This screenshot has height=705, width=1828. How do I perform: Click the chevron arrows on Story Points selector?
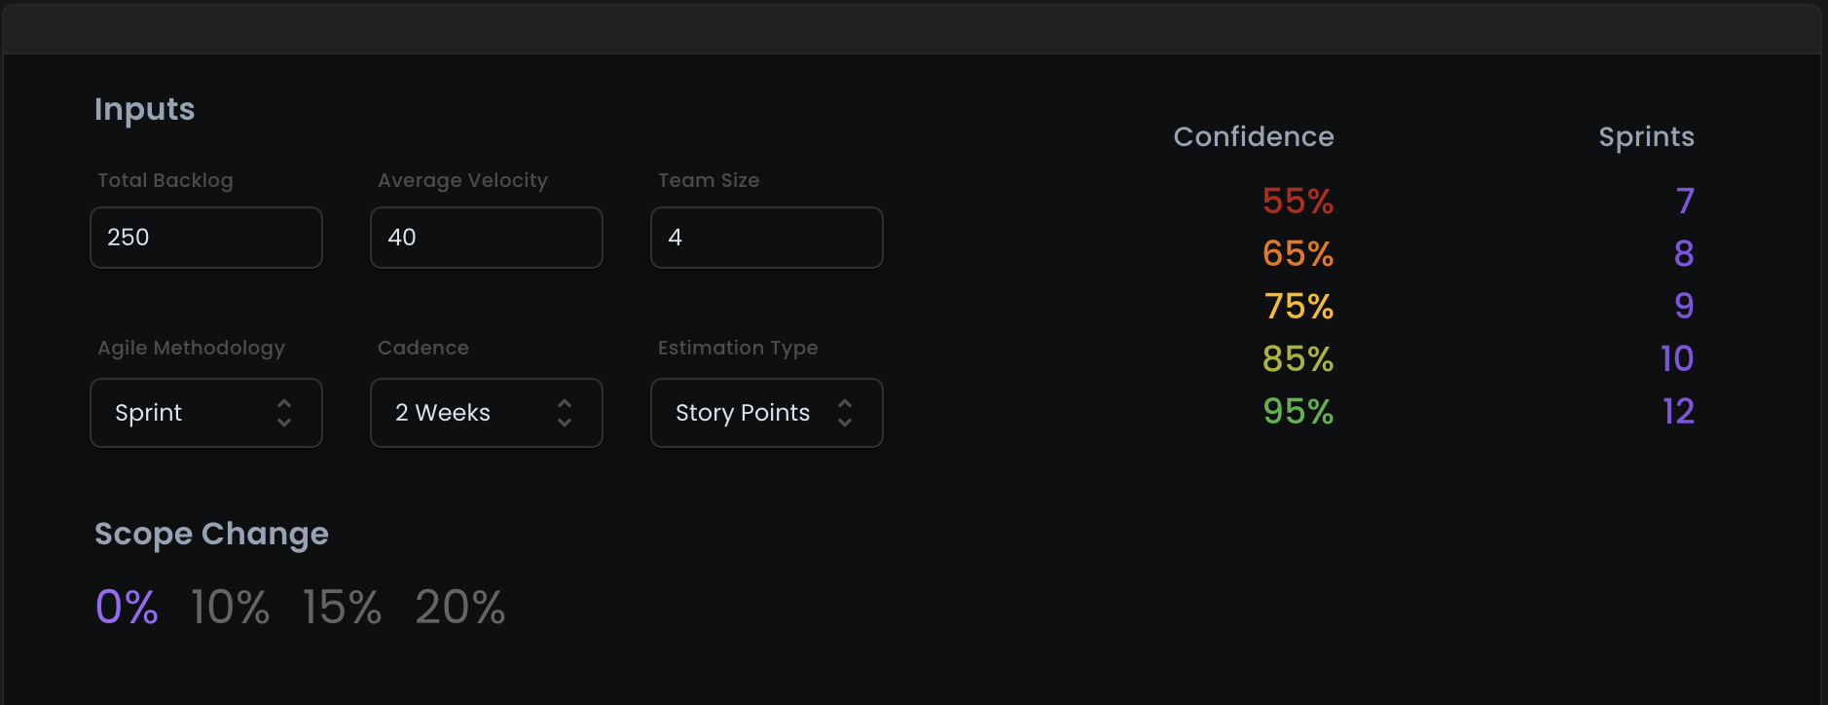845,413
